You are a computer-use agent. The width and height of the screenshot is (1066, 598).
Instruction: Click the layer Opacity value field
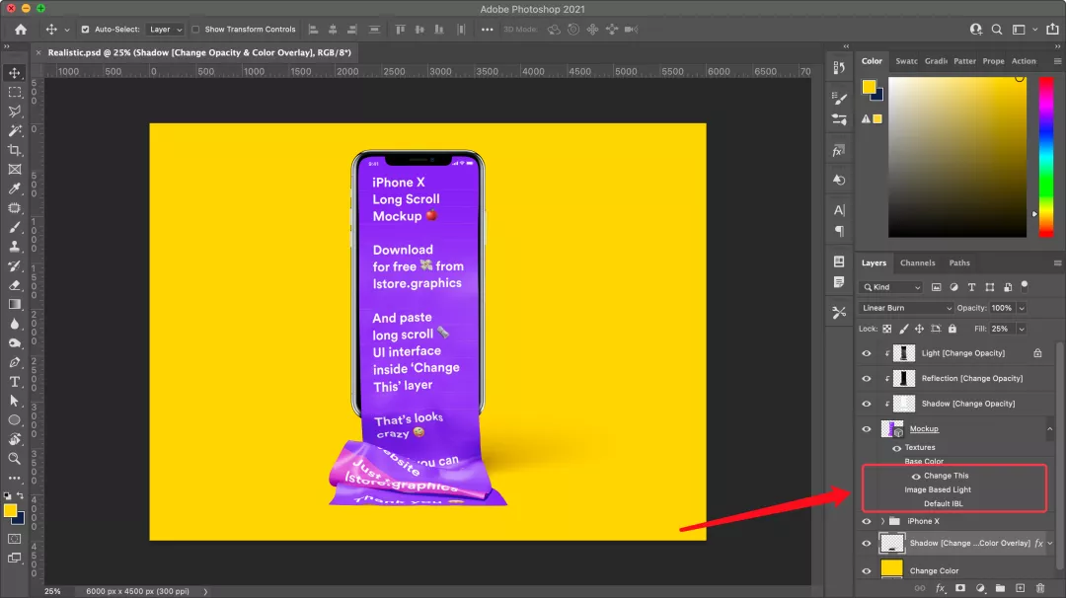tap(1002, 308)
